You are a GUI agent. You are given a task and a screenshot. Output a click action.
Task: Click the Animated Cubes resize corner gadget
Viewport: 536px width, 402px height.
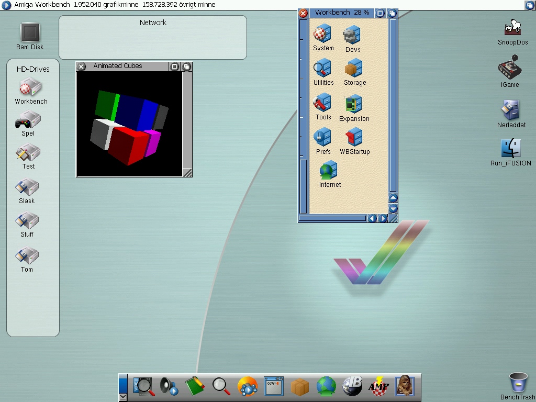point(187,173)
